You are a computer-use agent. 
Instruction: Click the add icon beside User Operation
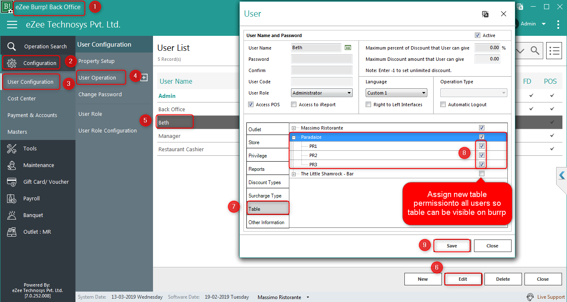click(144, 77)
